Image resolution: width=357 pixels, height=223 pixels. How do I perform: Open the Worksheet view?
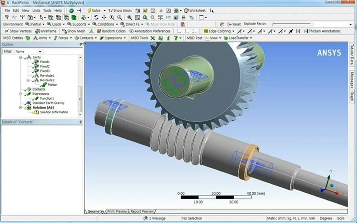coord(195,10)
